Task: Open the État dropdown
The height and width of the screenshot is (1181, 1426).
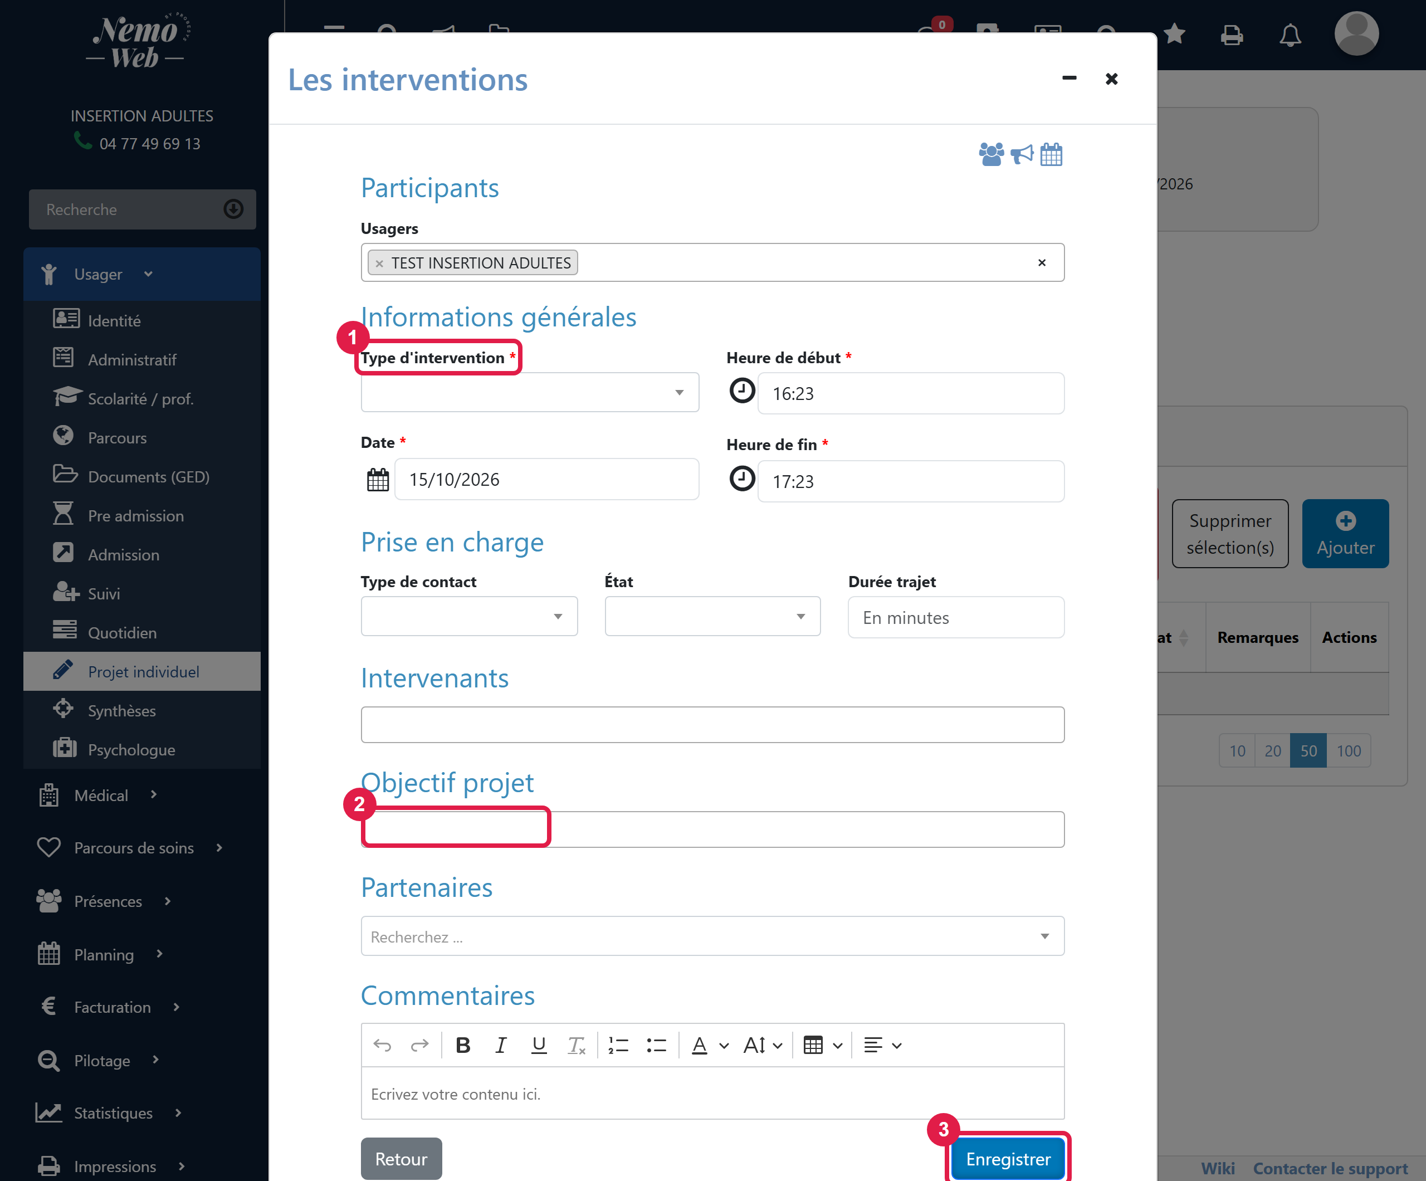Action: (712, 616)
